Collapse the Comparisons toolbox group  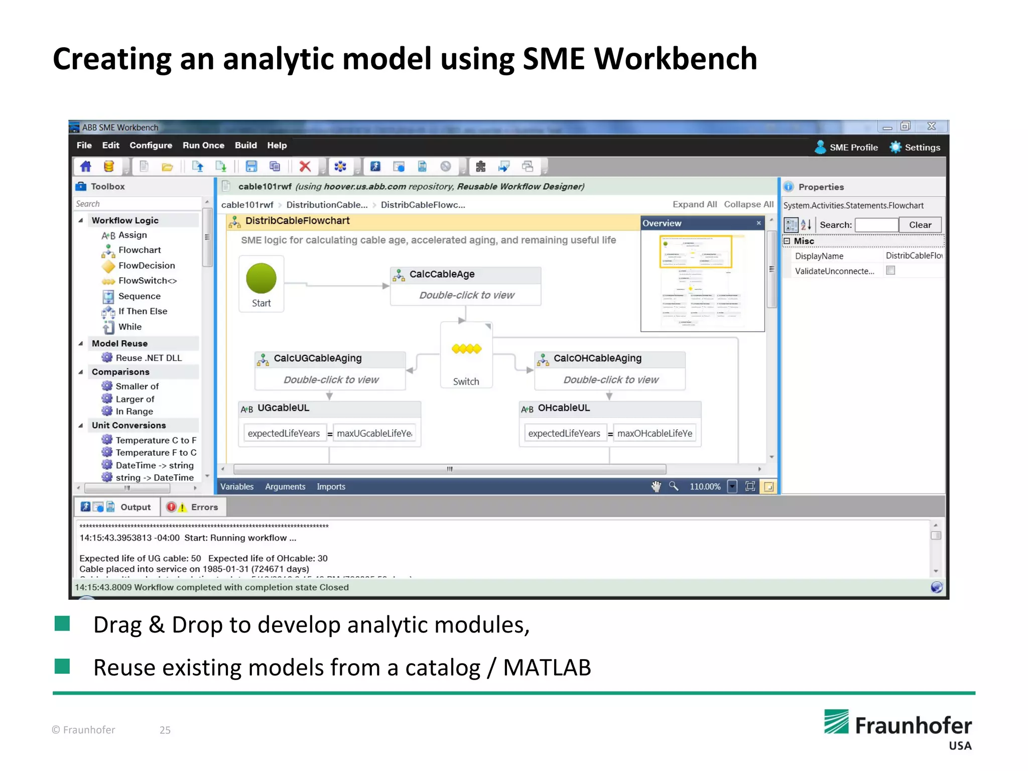(81, 372)
